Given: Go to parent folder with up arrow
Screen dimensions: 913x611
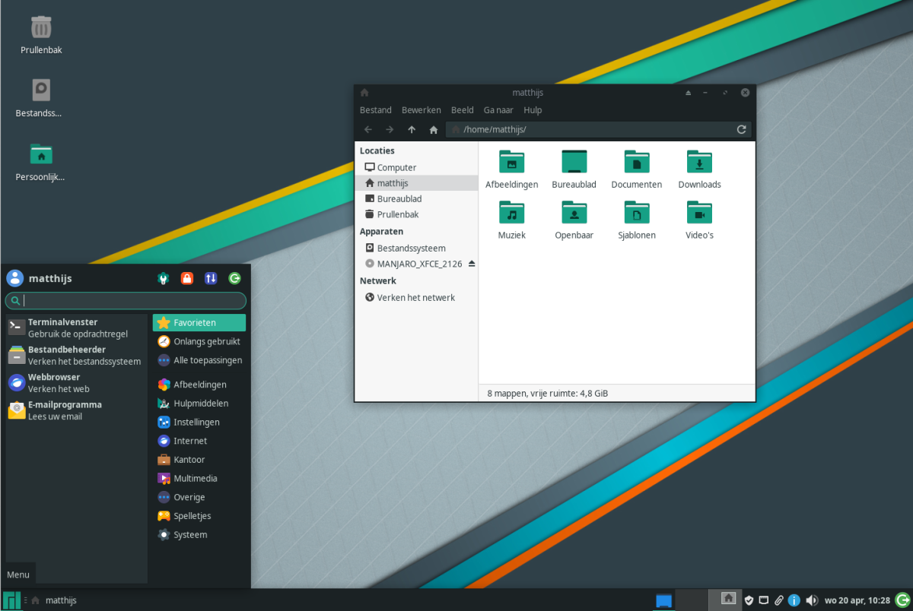Looking at the screenshot, I should pos(412,130).
